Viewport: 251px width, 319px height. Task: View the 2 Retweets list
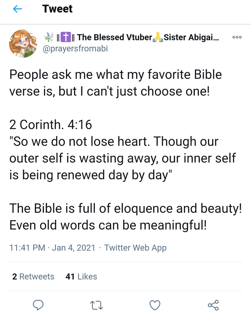33,277
